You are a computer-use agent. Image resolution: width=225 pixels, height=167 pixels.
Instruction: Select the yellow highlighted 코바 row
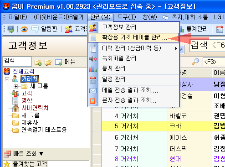coord(163,126)
